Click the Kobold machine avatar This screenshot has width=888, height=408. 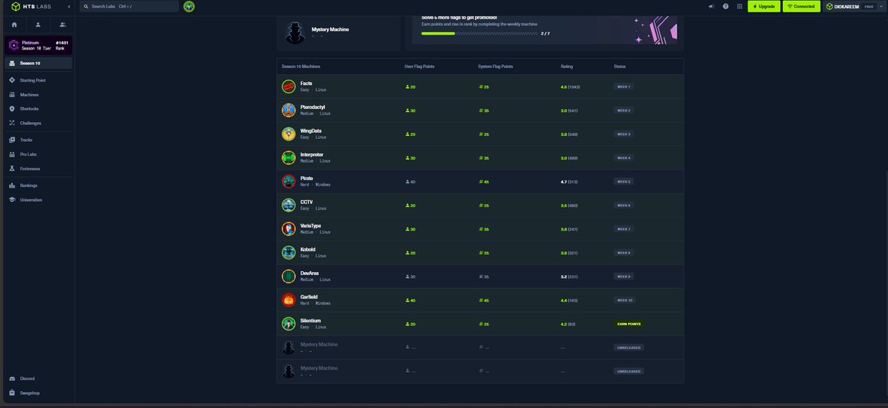tap(289, 252)
